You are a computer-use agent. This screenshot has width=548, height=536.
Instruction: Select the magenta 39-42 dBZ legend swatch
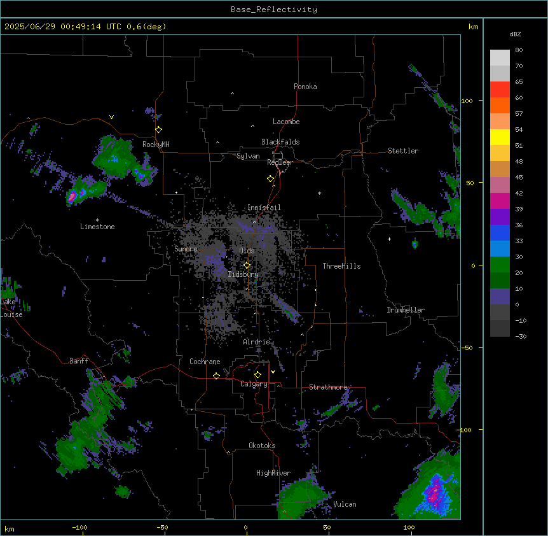click(500, 201)
